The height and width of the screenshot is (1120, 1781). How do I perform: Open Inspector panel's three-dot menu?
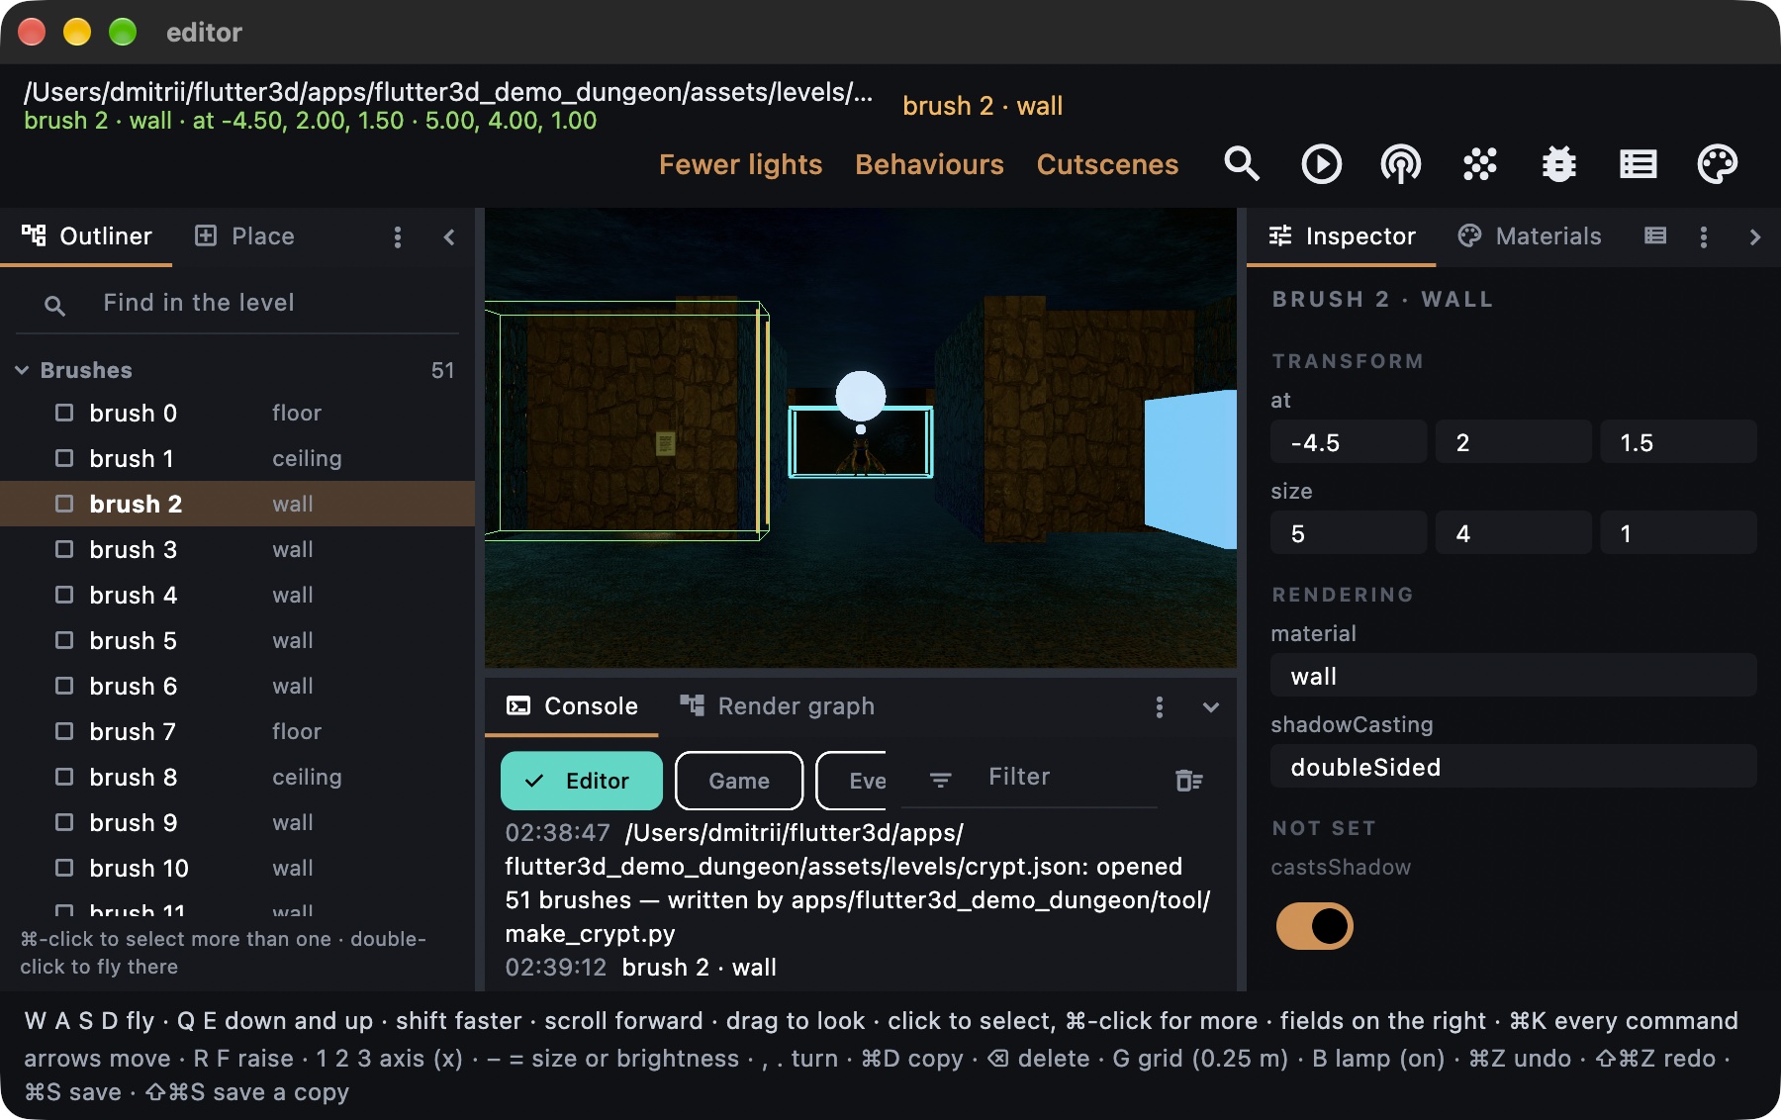click(1703, 237)
